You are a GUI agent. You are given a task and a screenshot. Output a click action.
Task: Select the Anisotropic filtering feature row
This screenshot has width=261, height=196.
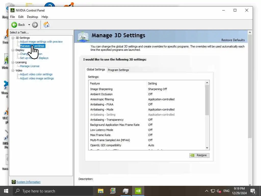(147, 99)
